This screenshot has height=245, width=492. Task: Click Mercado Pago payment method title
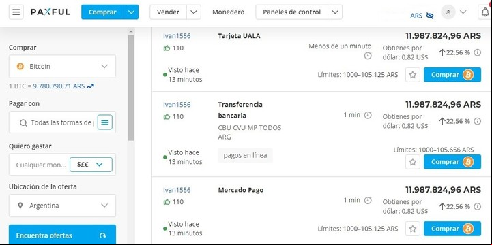(x=241, y=190)
